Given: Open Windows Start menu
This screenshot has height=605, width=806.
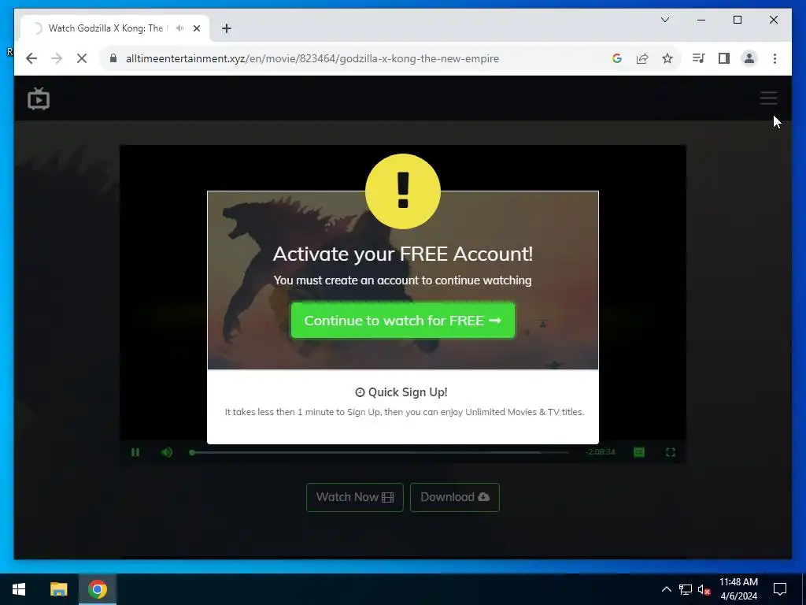Looking at the screenshot, I should click(x=19, y=589).
